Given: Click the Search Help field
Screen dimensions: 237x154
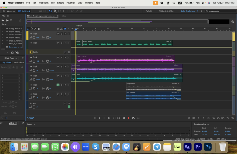Looking at the screenshot, I should [221, 12].
